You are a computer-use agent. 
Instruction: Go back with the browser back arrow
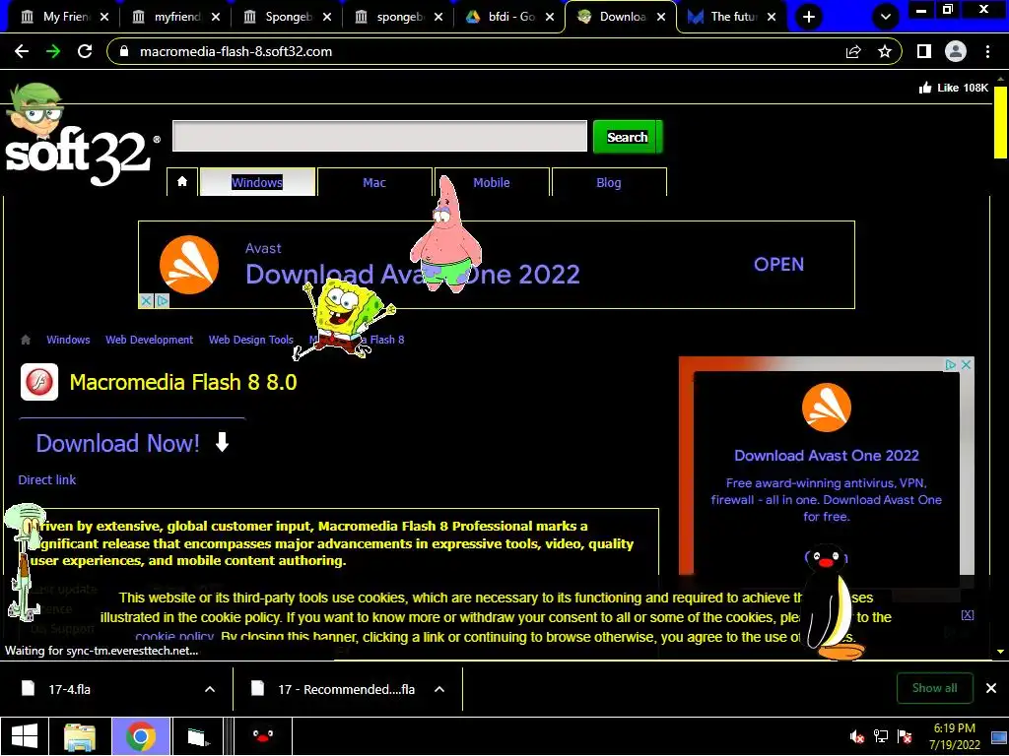[x=22, y=51]
